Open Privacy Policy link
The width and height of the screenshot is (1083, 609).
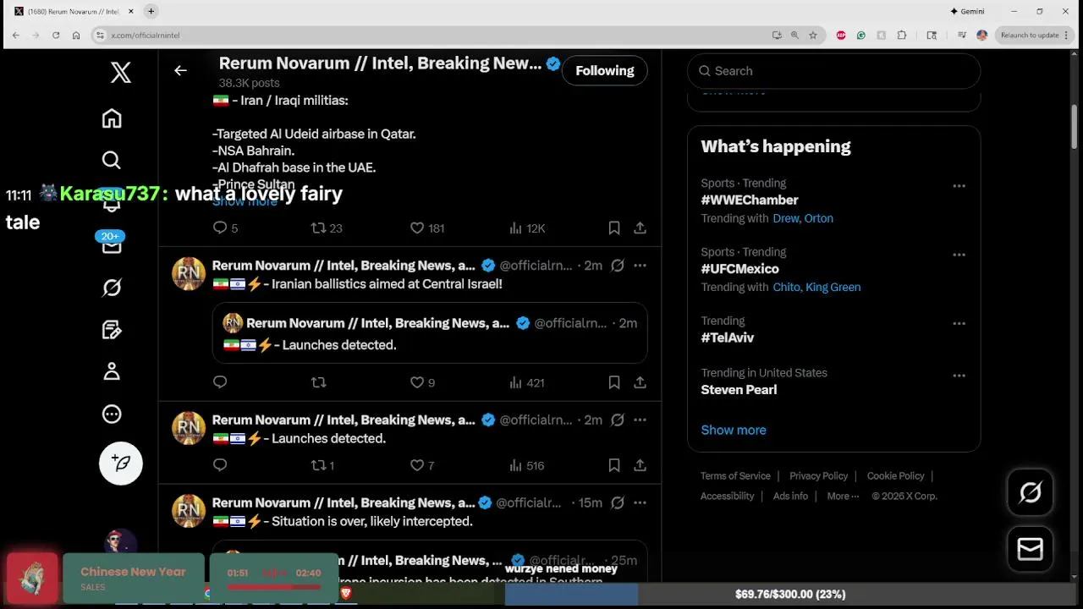tap(818, 476)
